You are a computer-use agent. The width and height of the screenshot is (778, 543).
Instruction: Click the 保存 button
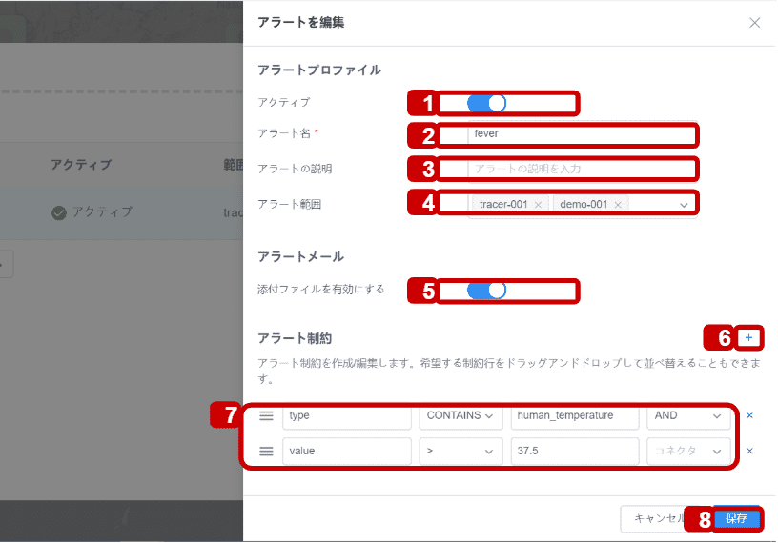pyautogui.click(x=736, y=519)
